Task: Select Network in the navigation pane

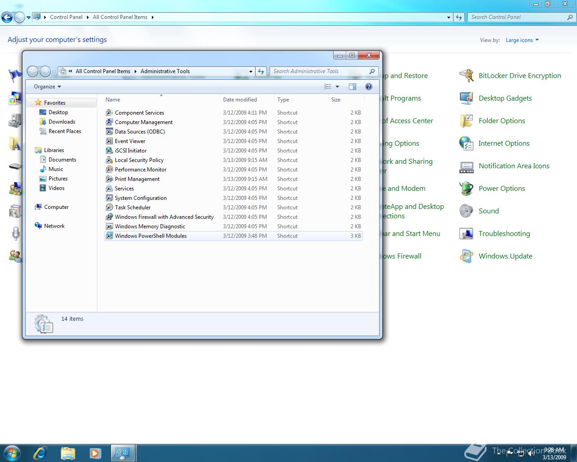Action: [x=54, y=226]
